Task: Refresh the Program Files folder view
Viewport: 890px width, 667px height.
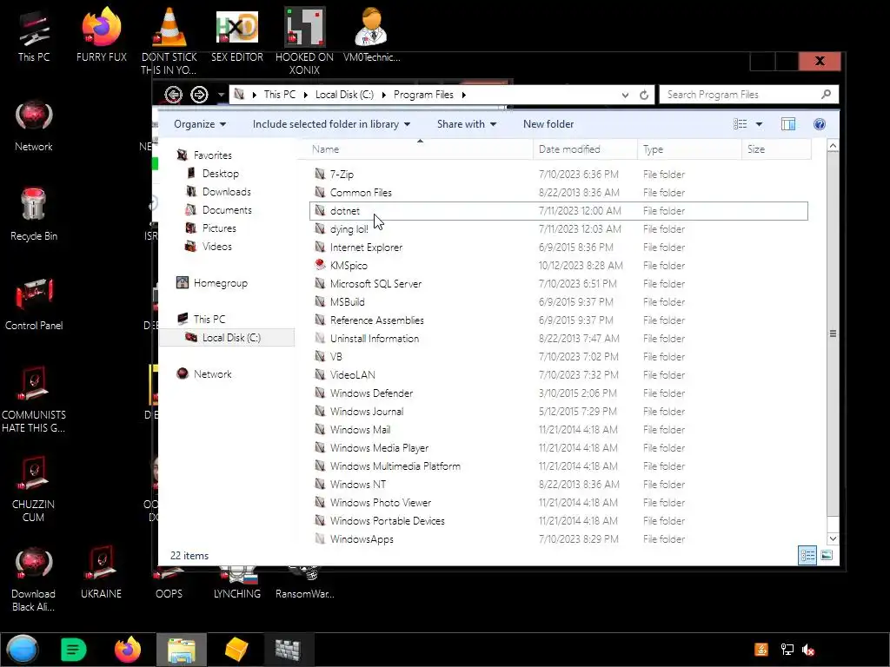Action: [x=644, y=95]
